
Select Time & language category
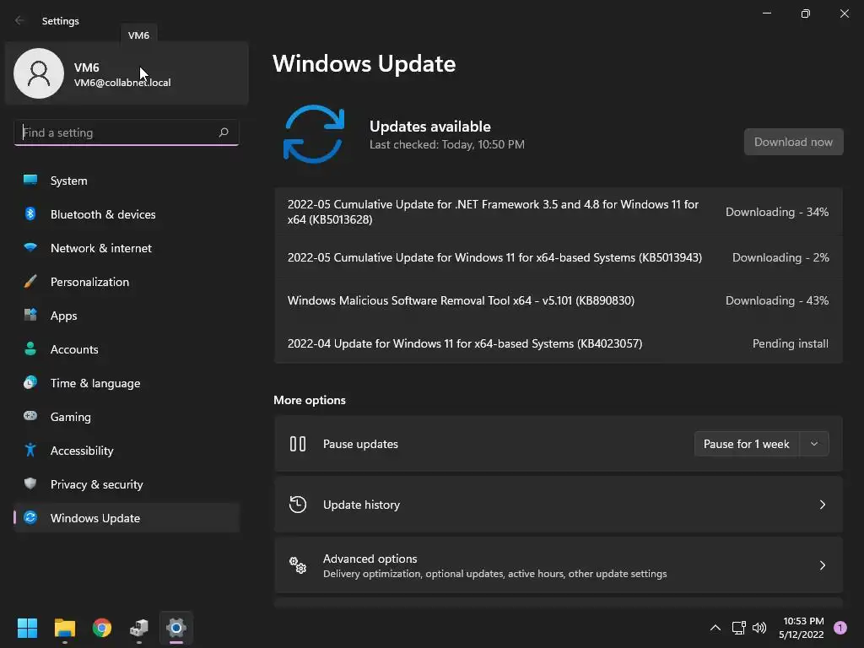coord(127,383)
